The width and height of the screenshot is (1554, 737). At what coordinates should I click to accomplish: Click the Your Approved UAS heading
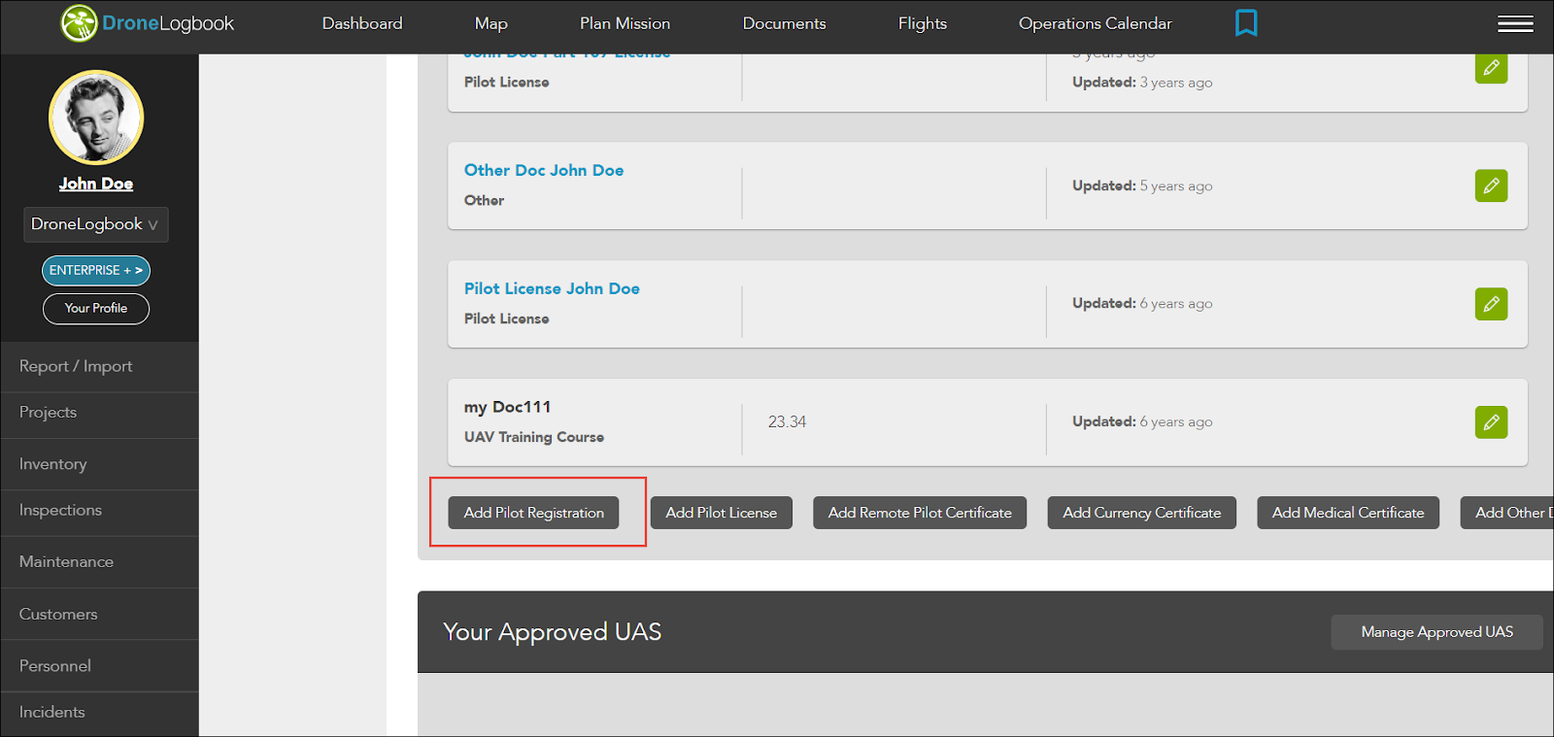coord(552,632)
